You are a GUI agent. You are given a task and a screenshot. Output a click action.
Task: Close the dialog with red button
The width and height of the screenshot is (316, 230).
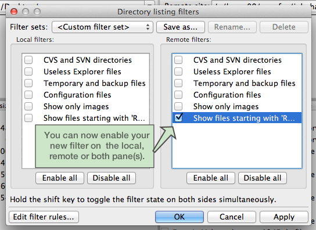(x=14, y=12)
